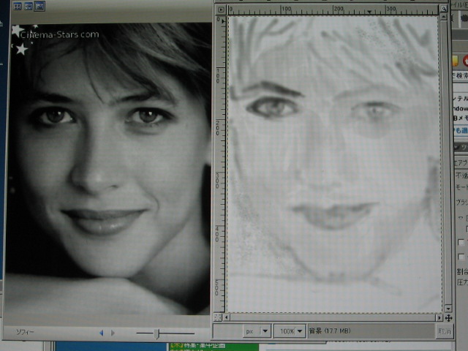The image size is (468, 351).
Task: Switch image viewer to thumbnail grid view
Action: 18,6
